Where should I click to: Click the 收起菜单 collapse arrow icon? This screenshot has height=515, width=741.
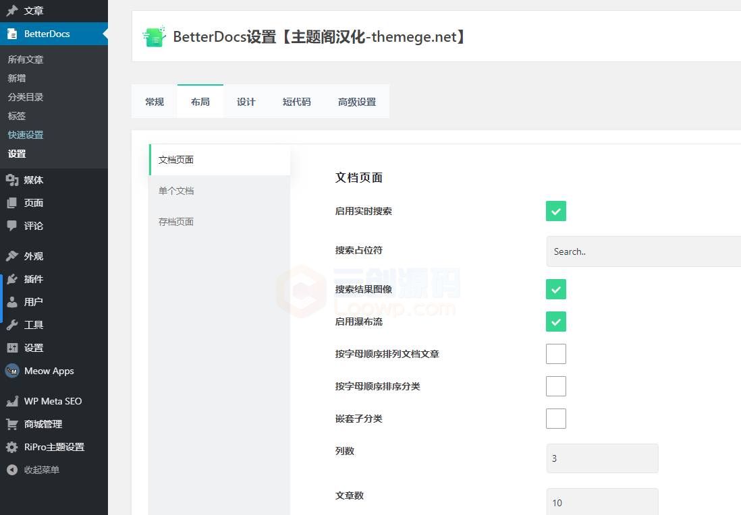[x=12, y=470]
